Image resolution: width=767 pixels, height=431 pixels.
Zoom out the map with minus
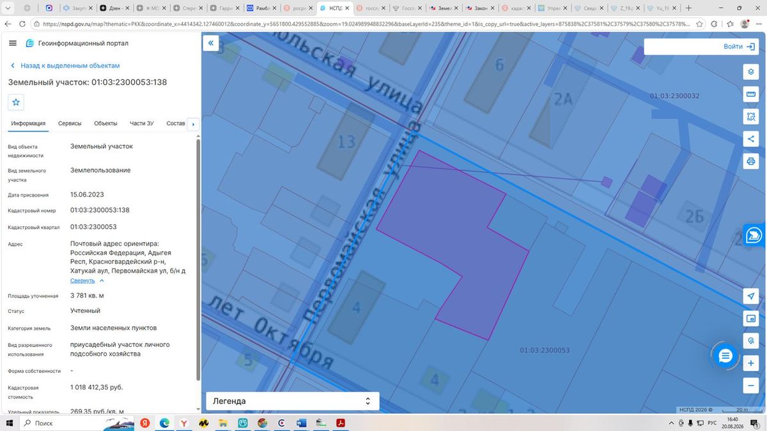click(x=750, y=386)
